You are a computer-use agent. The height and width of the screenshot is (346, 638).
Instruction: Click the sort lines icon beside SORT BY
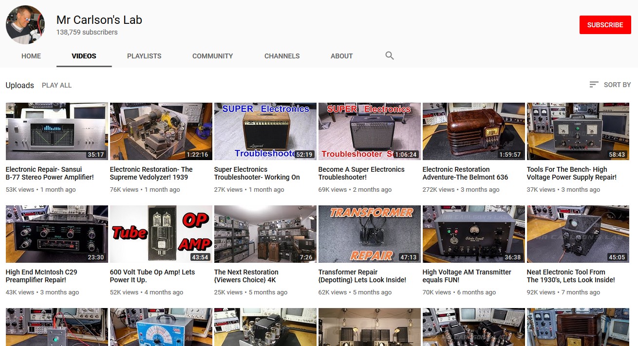click(594, 85)
